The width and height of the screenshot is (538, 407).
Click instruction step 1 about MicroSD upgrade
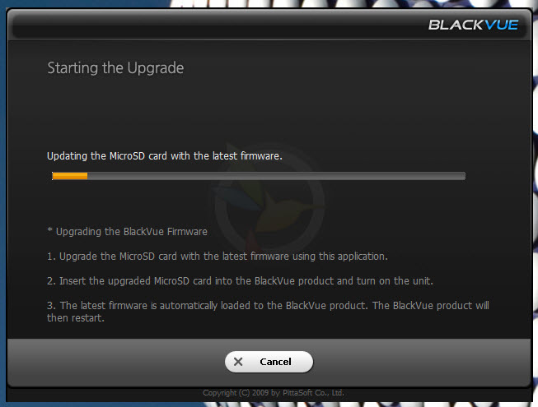click(x=218, y=257)
